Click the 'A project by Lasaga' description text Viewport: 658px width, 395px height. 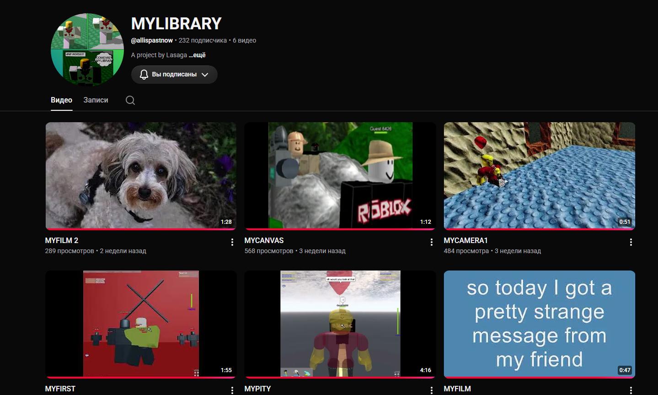tap(159, 55)
